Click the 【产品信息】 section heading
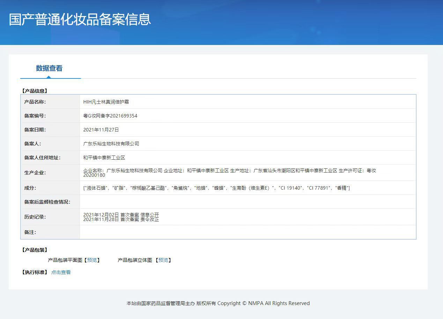The height and width of the screenshot is (319, 443). tap(35, 91)
